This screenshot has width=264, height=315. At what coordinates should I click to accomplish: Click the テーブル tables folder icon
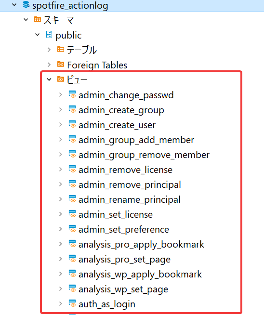pos(61,49)
